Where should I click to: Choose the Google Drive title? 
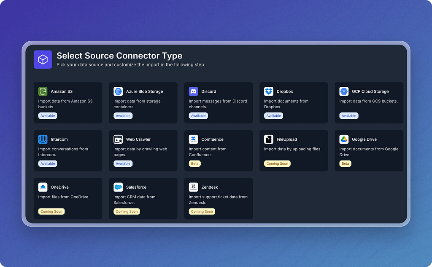point(364,139)
